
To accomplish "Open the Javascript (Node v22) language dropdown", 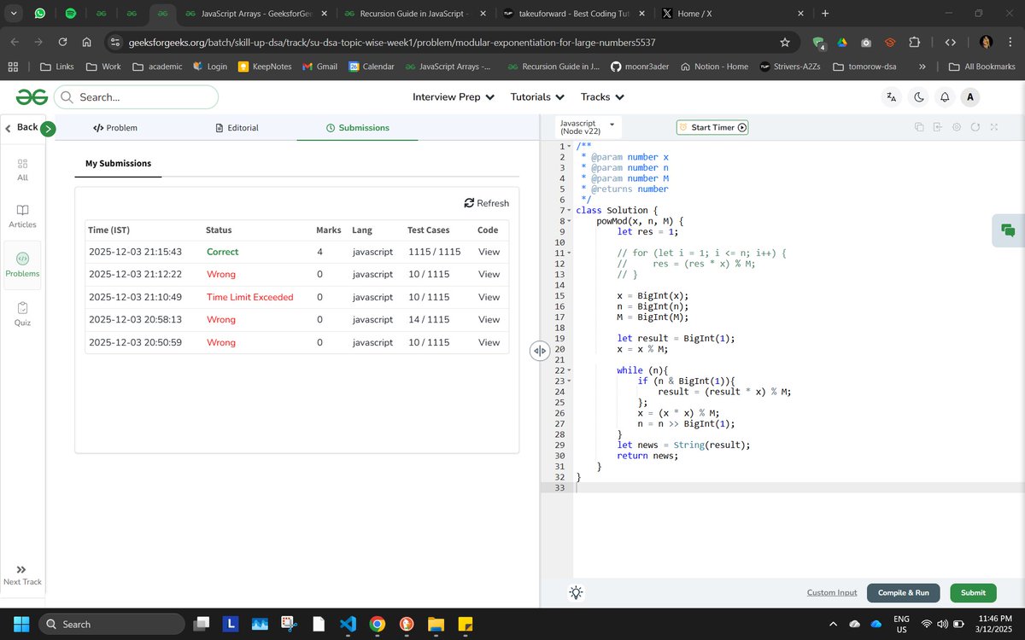I will (588, 127).
